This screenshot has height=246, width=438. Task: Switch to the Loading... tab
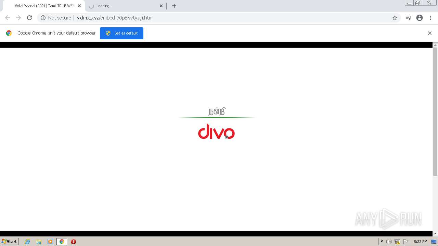[x=125, y=6]
